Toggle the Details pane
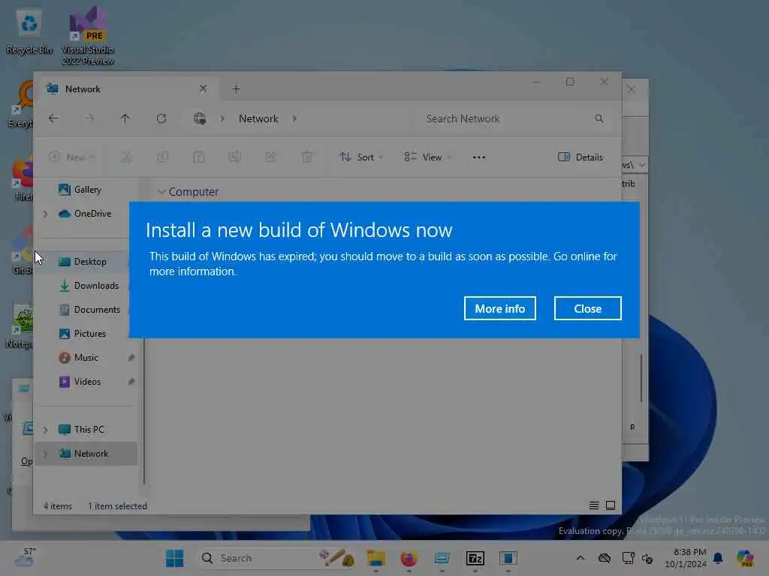Screen dimensions: 769x576 point(581,157)
